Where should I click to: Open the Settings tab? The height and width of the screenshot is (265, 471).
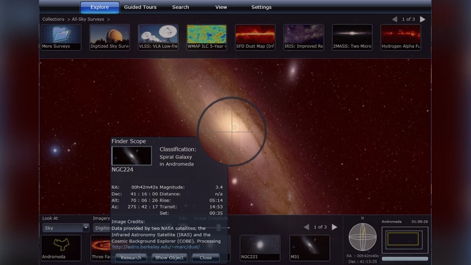[261, 7]
